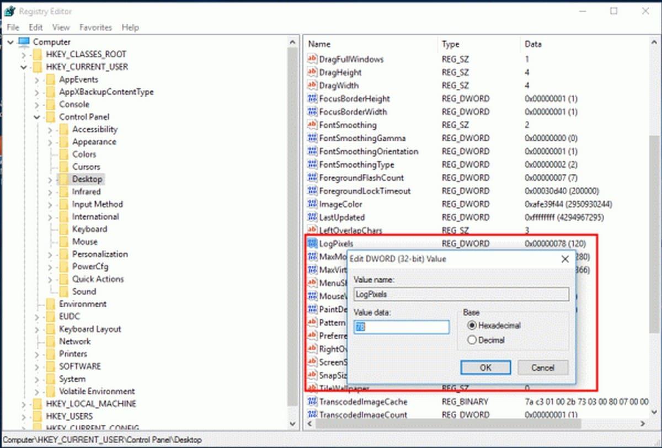Select the Decimal base option
Viewport: 662px width, 448px height.
(486, 340)
